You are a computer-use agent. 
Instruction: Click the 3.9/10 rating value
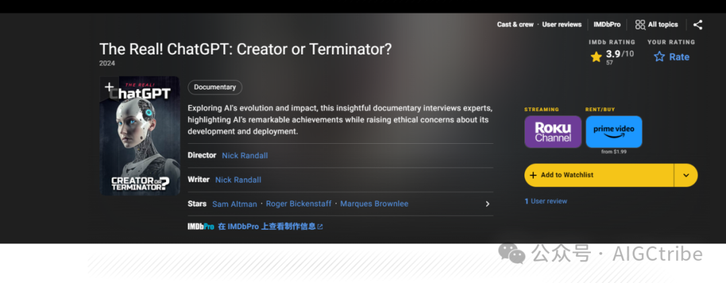pos(620,54)
